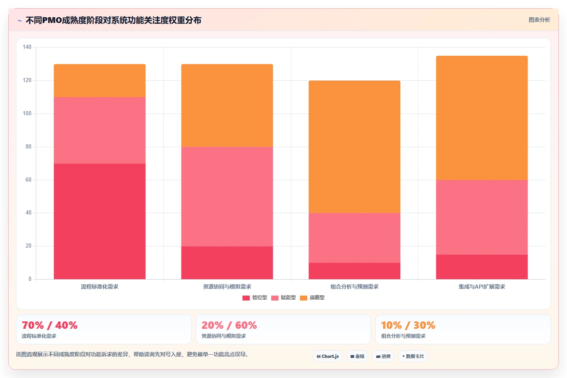
Task: Select the 进度 tag
Action: pyautogui.click(x=383, y=356)
